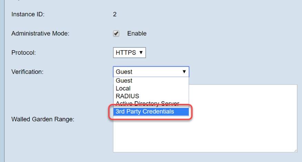Click the Enable label beside the checkbox
This screenshot has height=162, width=302.
coord(137,34)
